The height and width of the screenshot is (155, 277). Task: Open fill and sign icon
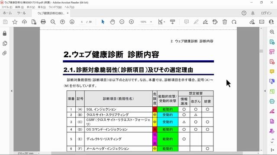[252, 22]
